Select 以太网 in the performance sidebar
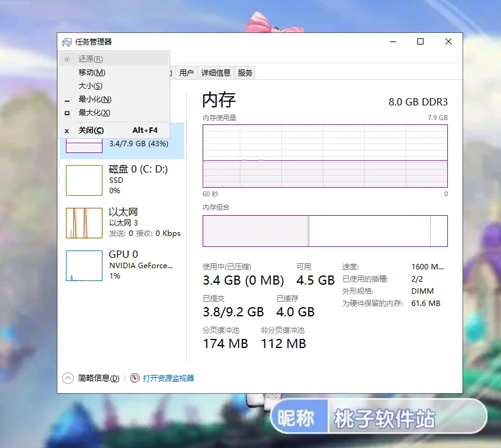 click(x=121, y=222)
